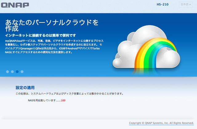This screenshot has height=129, width=197.
Task: Go to the fourth carousel slide dot
Action: [x=22, y=71]
